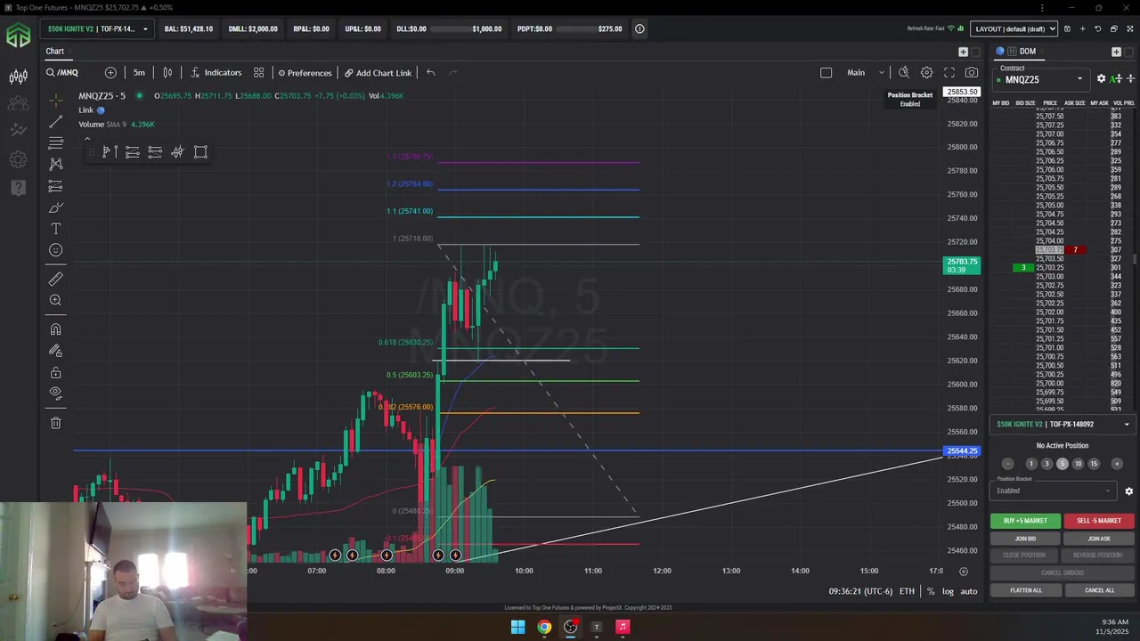Click JOIN BID button
Screen dimensions: 1140x641
click(1025, 539)
